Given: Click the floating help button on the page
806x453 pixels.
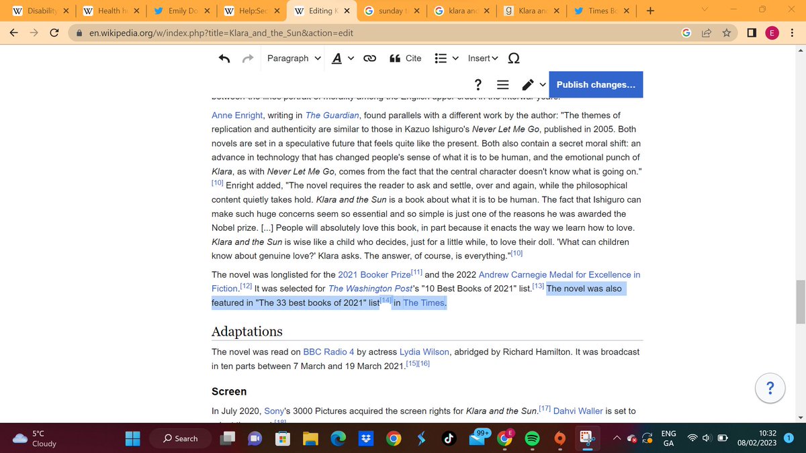Looking at the screenshot, I should pyautogui.click(x=770, y=387).
